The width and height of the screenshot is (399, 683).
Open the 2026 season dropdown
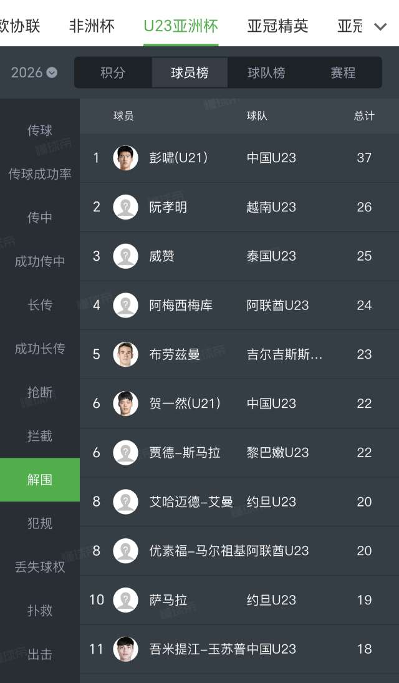coord(34,72)
